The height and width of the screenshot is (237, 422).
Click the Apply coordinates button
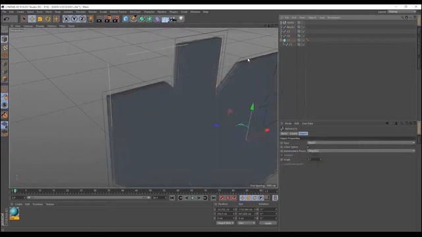tap(268, 223)
